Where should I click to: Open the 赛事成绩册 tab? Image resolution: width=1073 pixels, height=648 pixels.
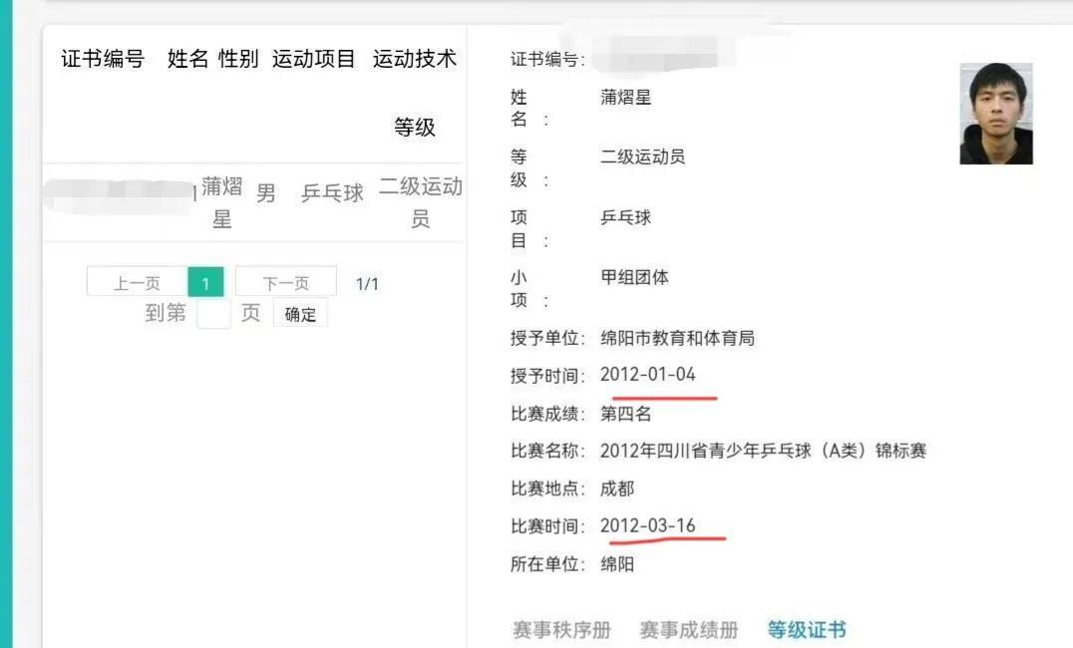coord(688,630)
